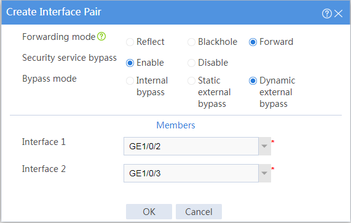Choose Dynamic external bypass mode
The width and height of the screenshot is (351, 223).
coord(253,80)
